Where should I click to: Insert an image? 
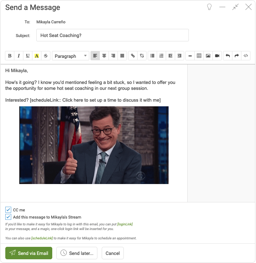pyautogui.click(x=208, y=56)
